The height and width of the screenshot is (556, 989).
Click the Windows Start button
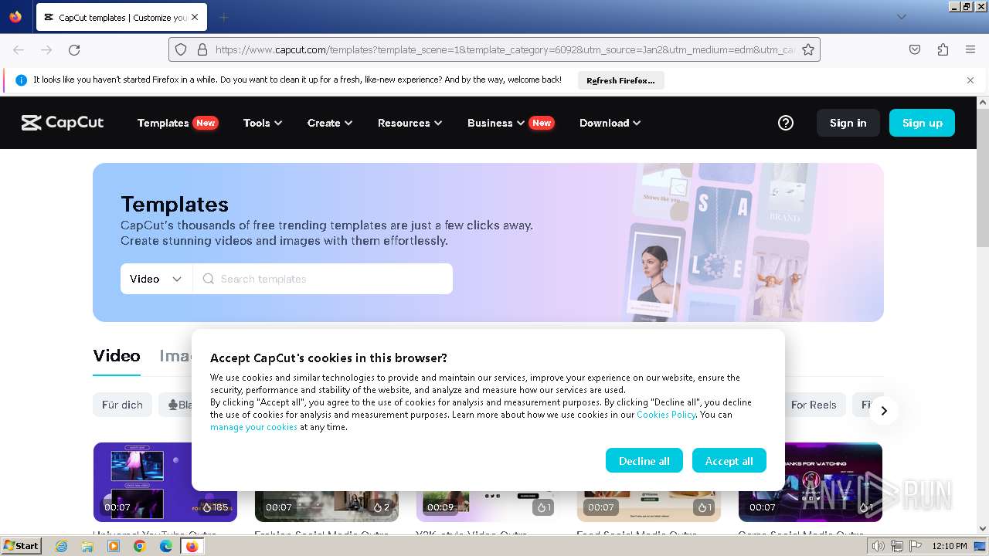tap(21, 546)
